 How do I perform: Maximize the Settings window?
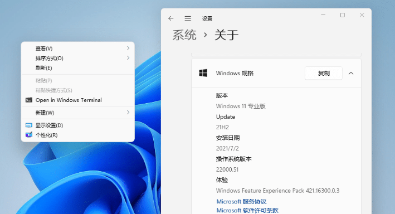tap(343, 15)
